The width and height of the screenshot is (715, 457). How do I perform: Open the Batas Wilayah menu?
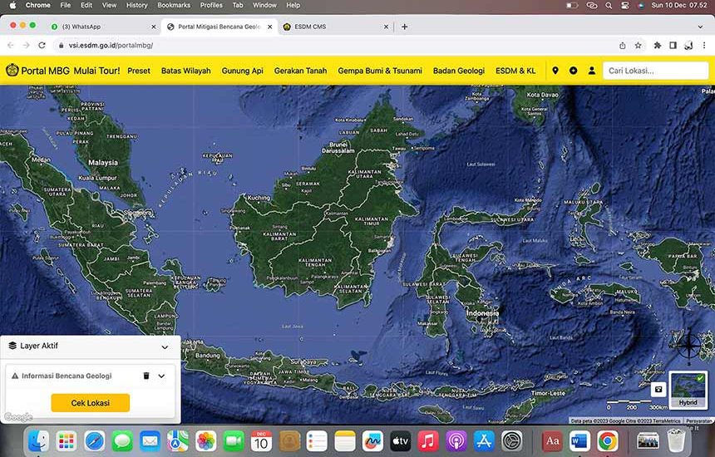click(x=186, y=71)
